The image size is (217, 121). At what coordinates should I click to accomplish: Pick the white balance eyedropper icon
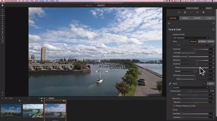pyautogui.click(x=170, y=84)
